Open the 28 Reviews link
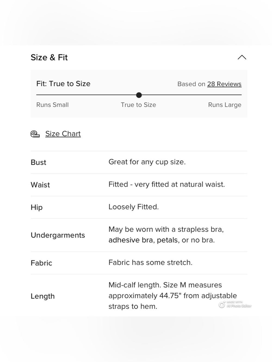272x362 pixels. coord(224,84)
